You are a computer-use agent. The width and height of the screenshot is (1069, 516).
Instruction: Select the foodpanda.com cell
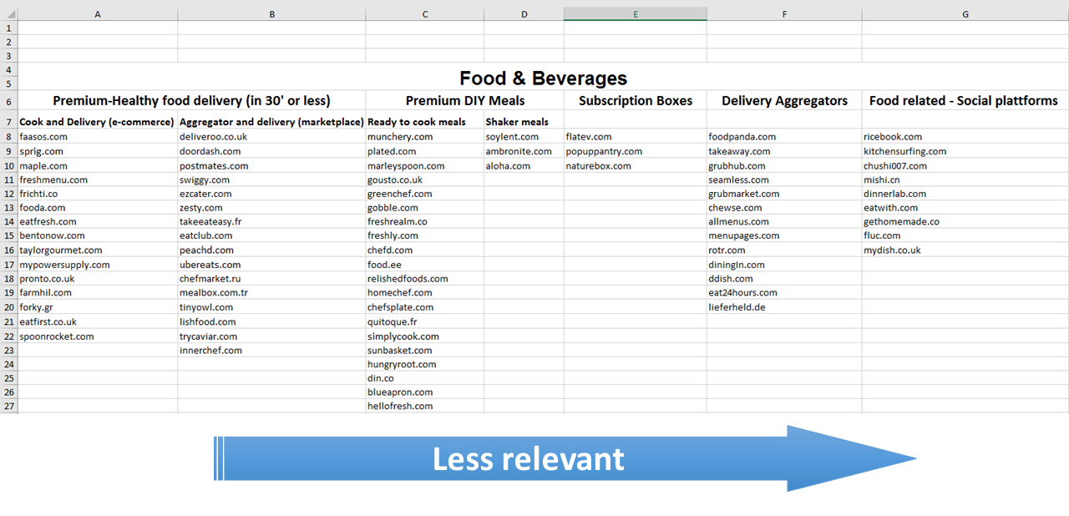tap(784, 137)
